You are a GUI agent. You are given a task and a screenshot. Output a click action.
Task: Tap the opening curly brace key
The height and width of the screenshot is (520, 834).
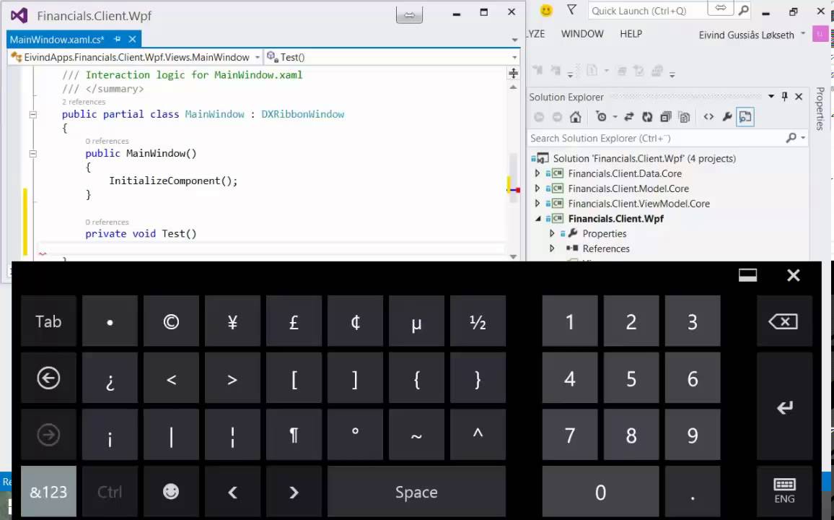coord(416,378)
